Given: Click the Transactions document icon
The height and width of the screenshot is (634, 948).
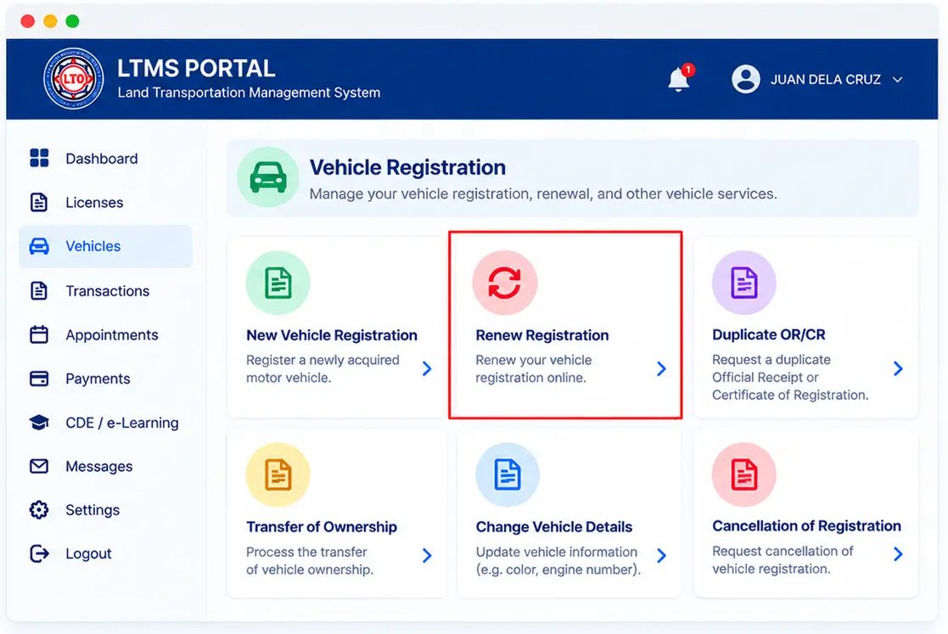Looking at the screenshot, I should point(39,291).
